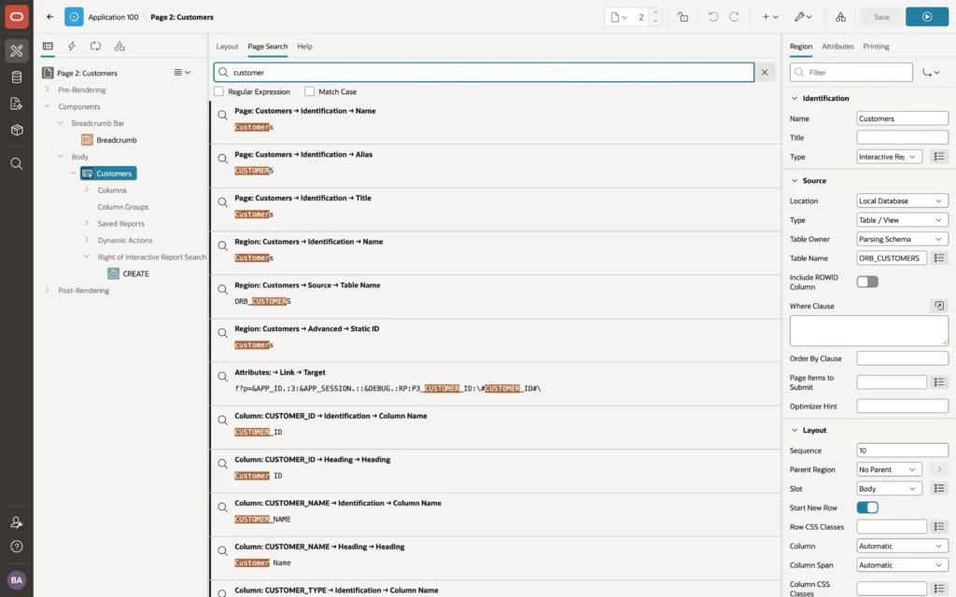Open Table Name list of values icon
This screenshot has height=597, width=956.
[939, 258]
